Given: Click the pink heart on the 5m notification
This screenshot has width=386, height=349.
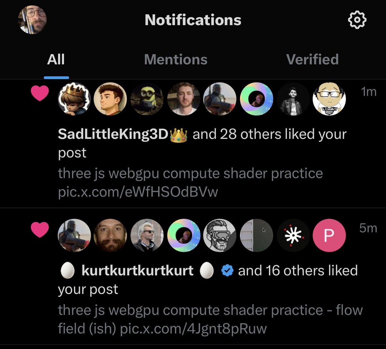Looking at the screenshot, I should click(x=39, y=230).
